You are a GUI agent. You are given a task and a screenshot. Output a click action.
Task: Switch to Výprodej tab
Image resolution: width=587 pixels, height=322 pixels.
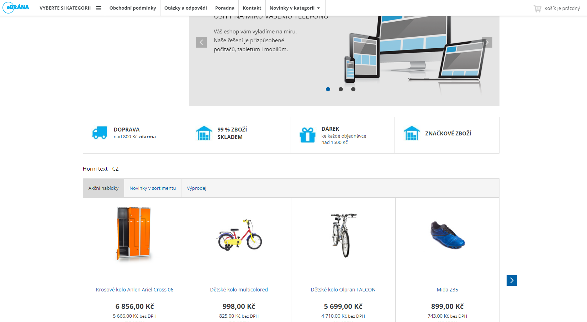197,188
